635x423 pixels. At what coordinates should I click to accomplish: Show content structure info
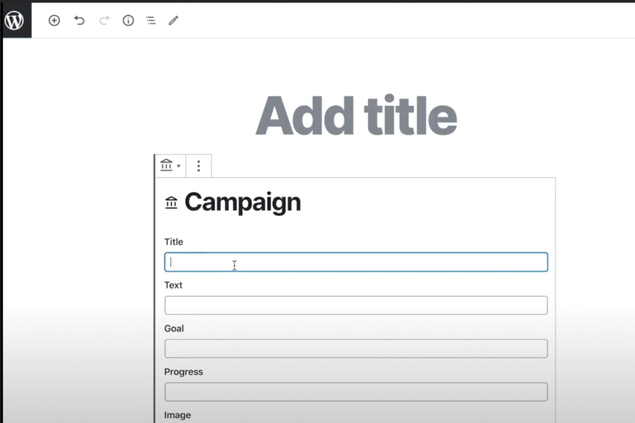(128, 20)
